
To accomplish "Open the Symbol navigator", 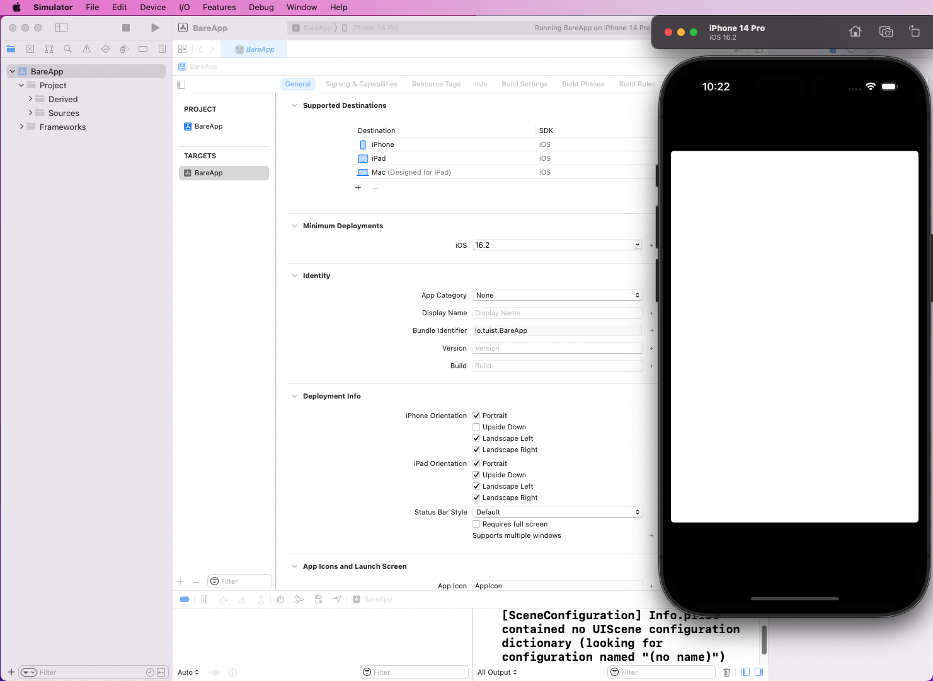I will tap(49, 49).
